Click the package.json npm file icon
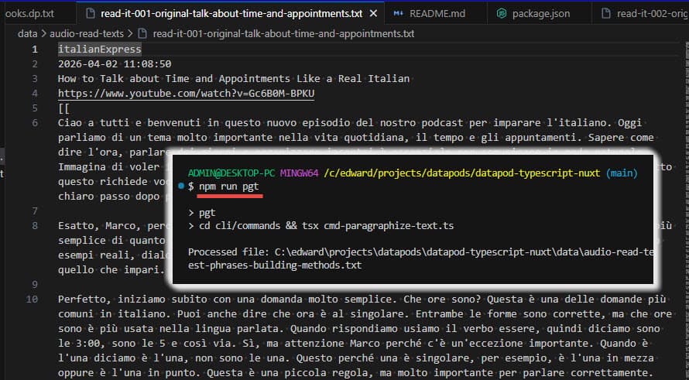 (x=501, y=14)
